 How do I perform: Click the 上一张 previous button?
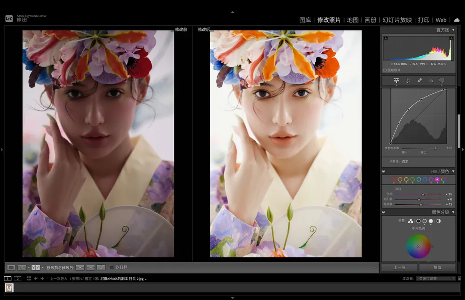399,267
